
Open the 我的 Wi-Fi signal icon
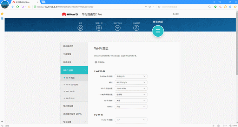pyautogui.click(x=117, y=28)
